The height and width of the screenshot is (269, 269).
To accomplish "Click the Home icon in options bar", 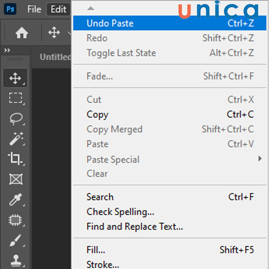I will tap(22, 32).
